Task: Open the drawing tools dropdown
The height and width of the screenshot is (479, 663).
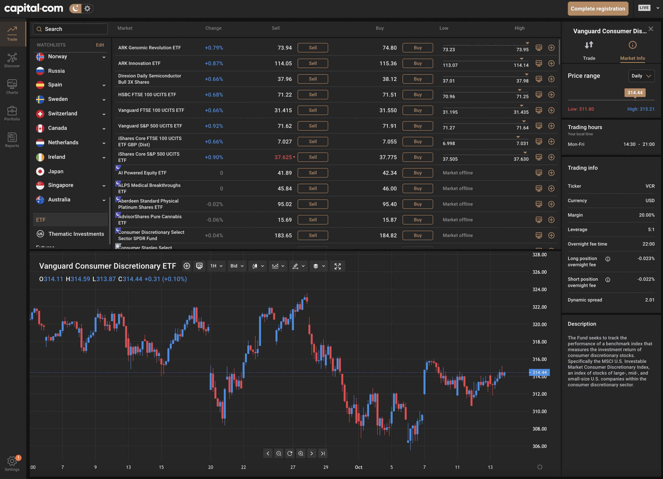Action: (x=299, y=266)
